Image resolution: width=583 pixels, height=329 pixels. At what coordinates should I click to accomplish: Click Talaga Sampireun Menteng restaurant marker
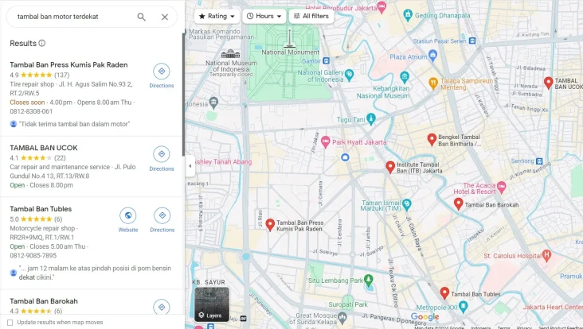(x=433, y=83)
